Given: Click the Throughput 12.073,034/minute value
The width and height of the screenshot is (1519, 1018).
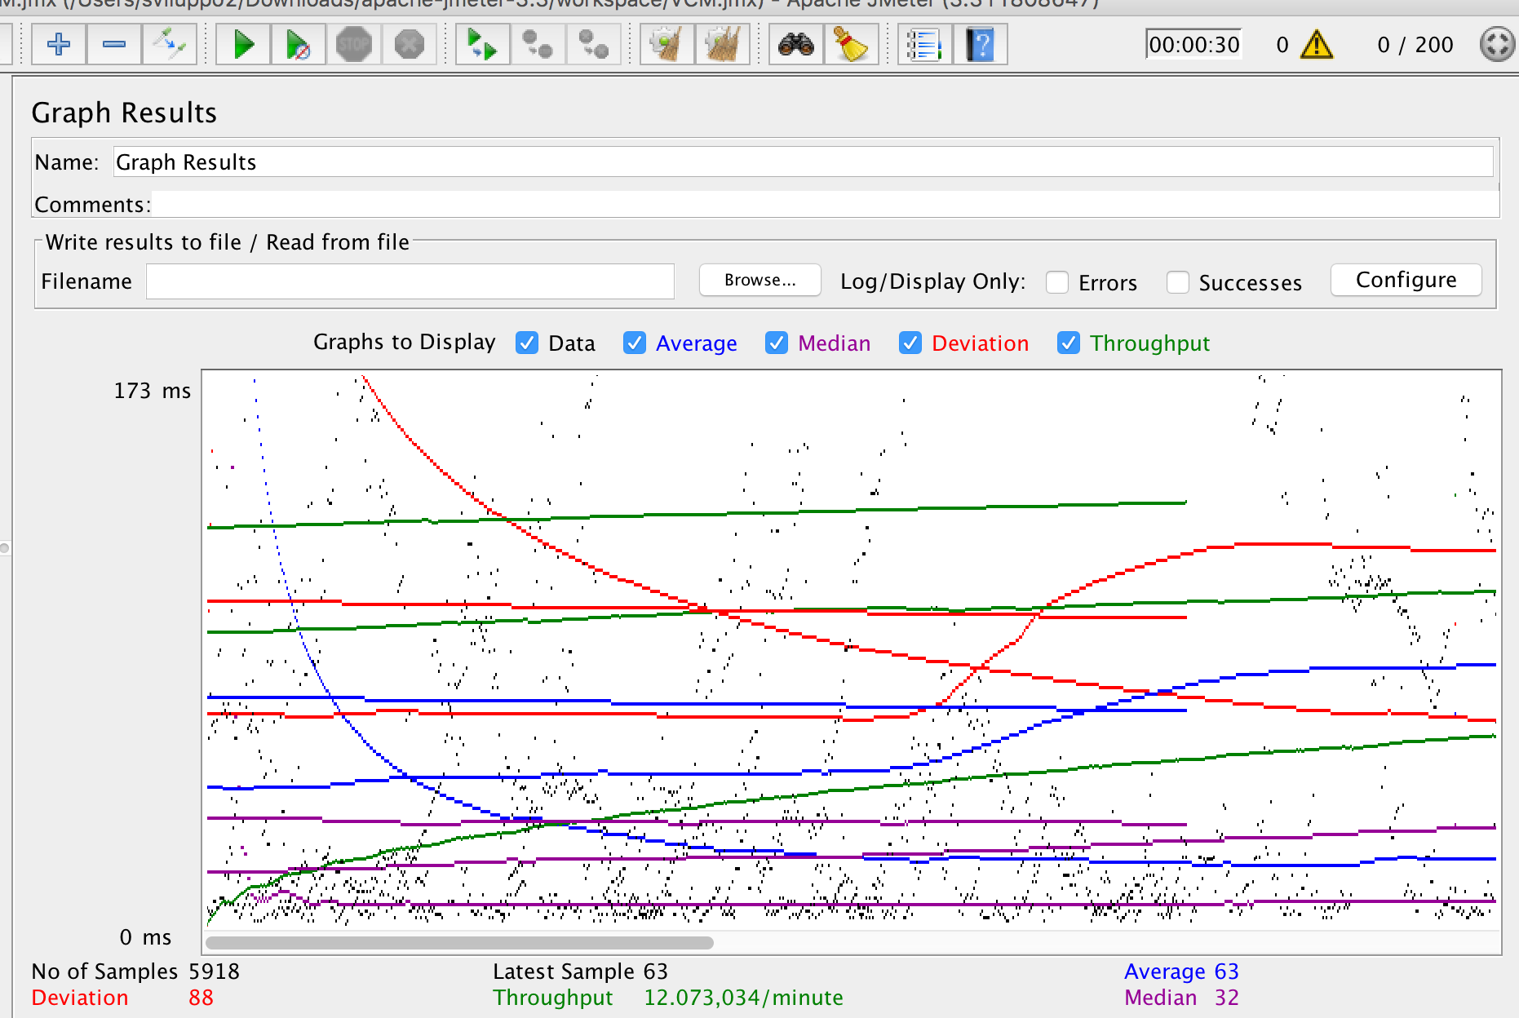Looking at the screenshot, I should point(744,998).
